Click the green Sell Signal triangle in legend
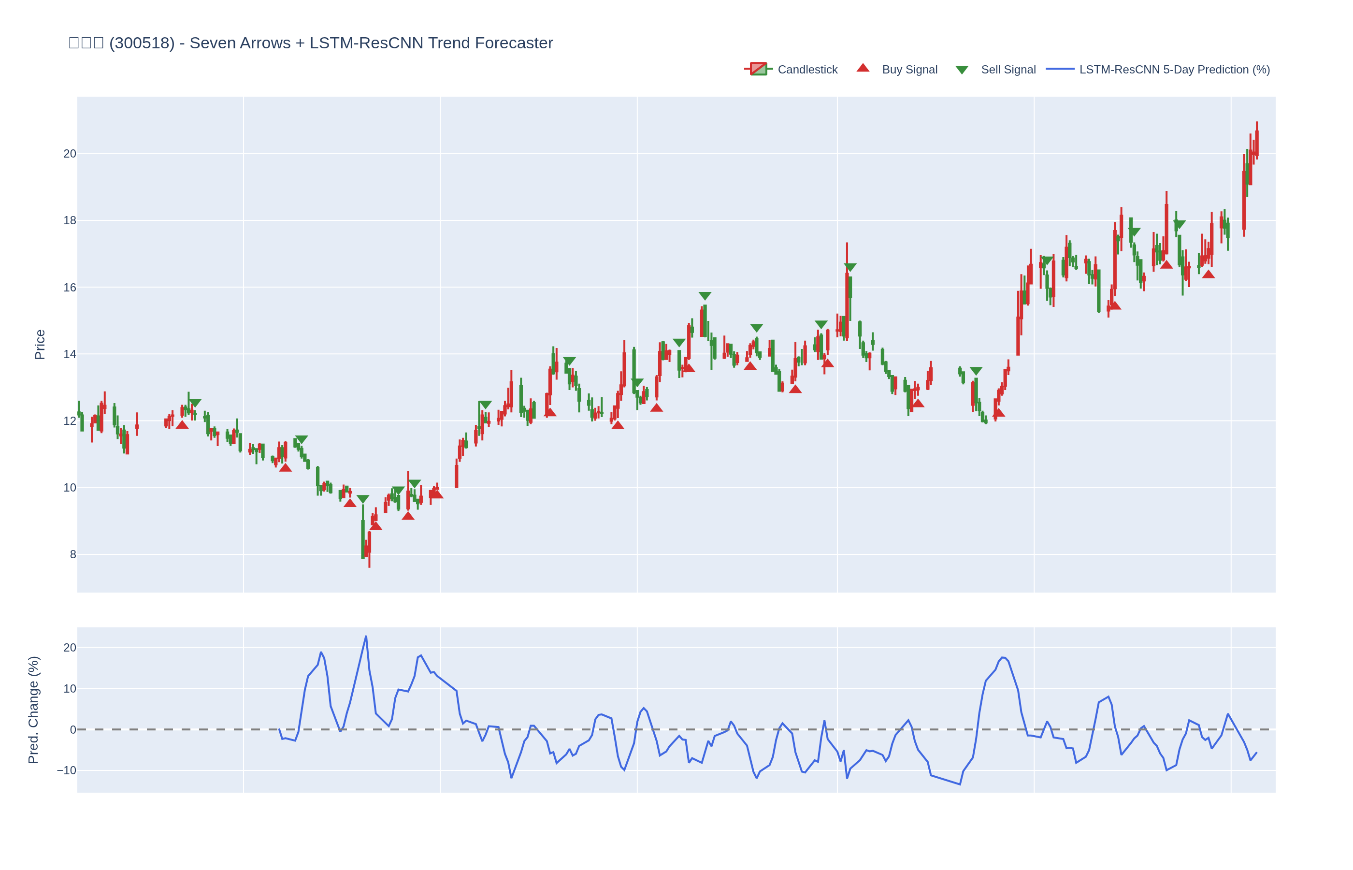The width and height of the screenshot is (1353, 870). click(962, 70)
